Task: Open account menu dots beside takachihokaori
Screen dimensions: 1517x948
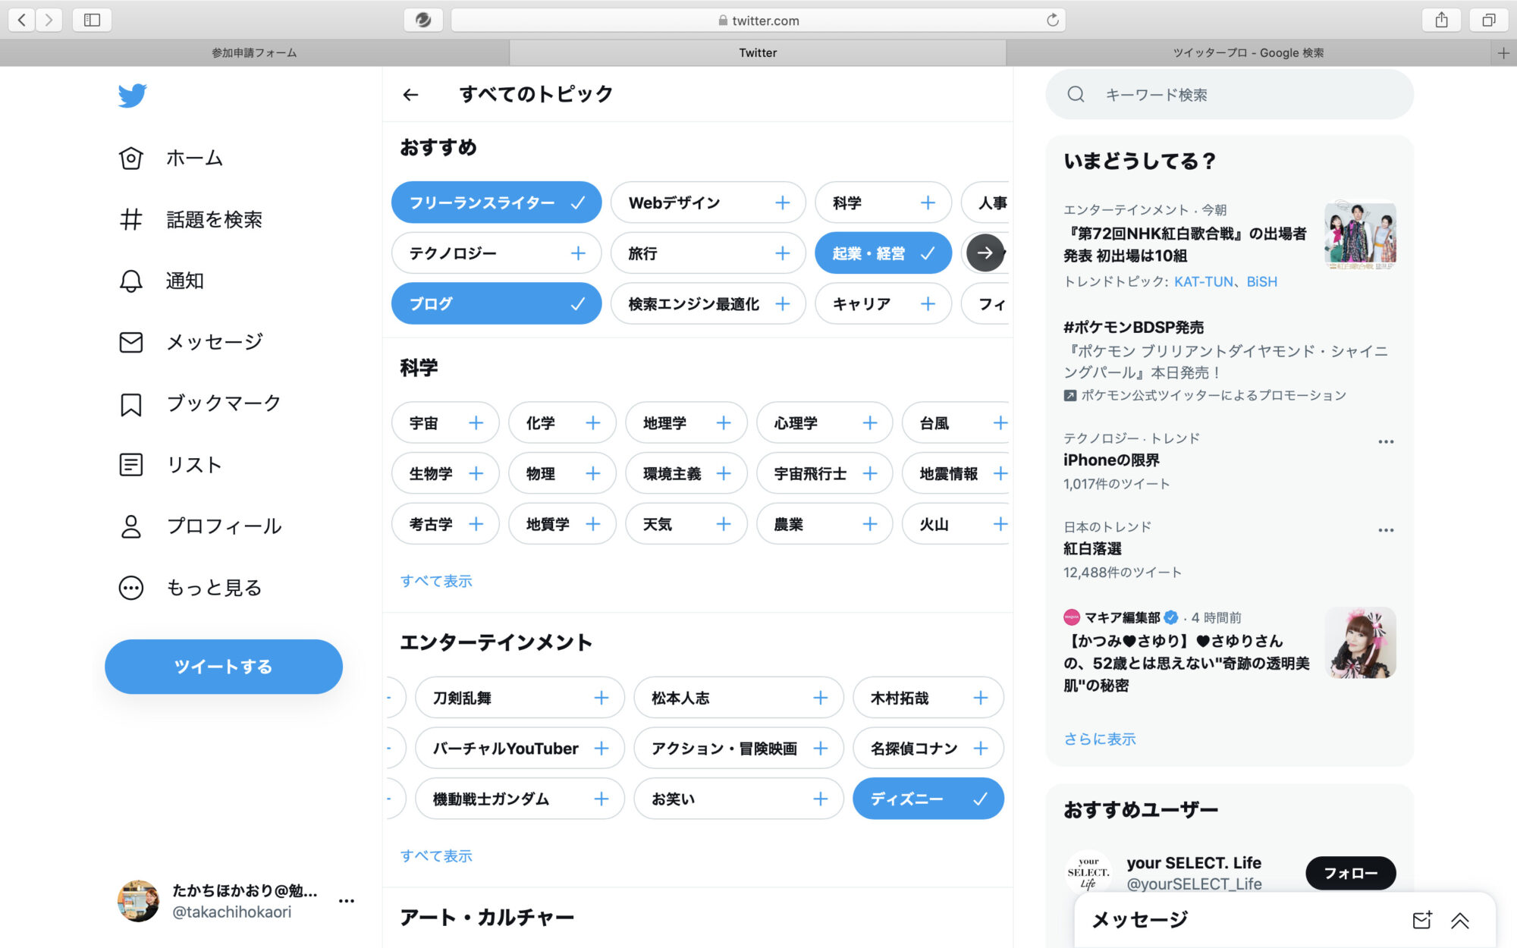Action: pos(347,901)
